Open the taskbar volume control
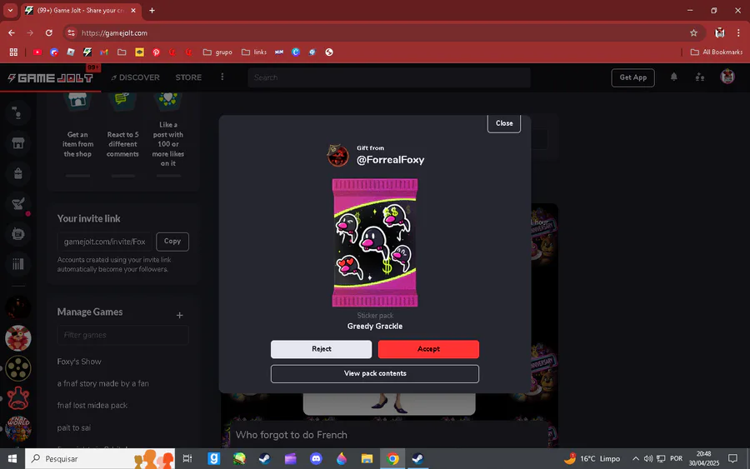 [648, 458]
